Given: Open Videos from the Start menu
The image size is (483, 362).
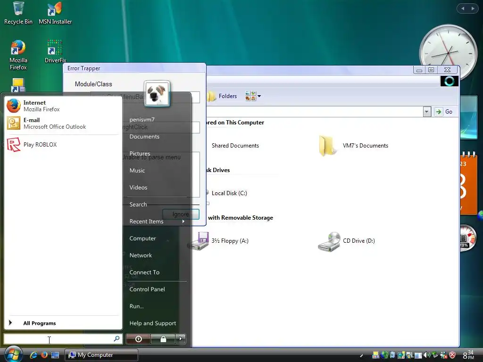Looking at the screenshot, I should click(138, 187).
